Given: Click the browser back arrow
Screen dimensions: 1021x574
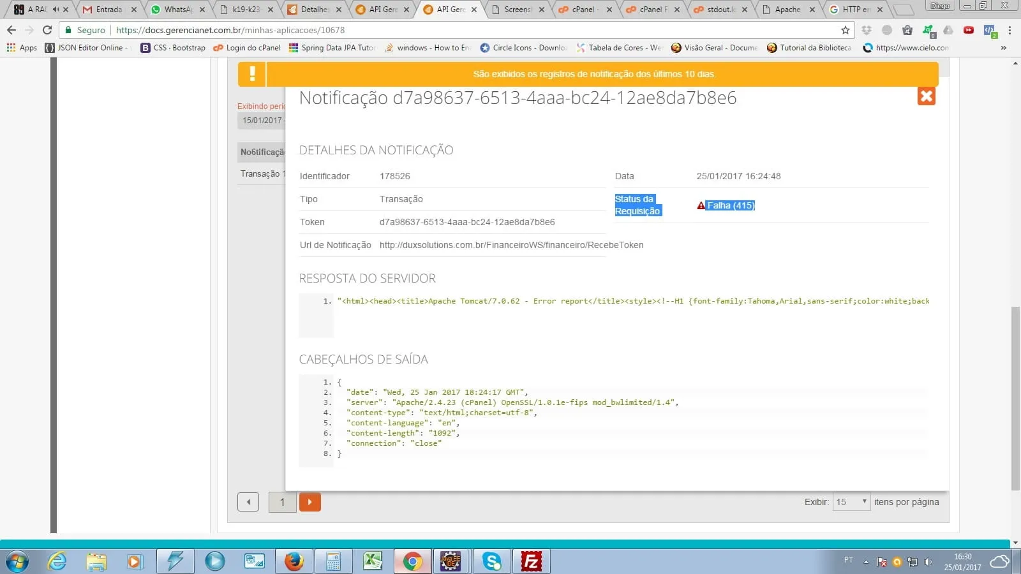Looking at the screenshot, I should (x=11, y=30).
